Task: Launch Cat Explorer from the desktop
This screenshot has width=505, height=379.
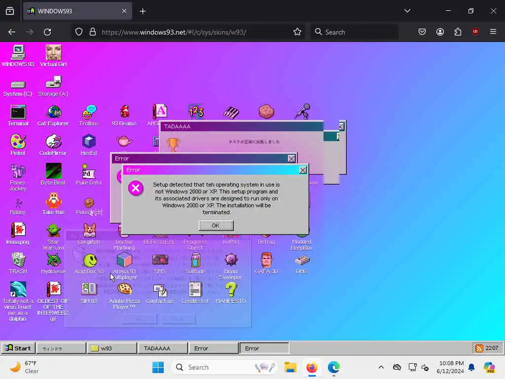Action: click(53, 115)
